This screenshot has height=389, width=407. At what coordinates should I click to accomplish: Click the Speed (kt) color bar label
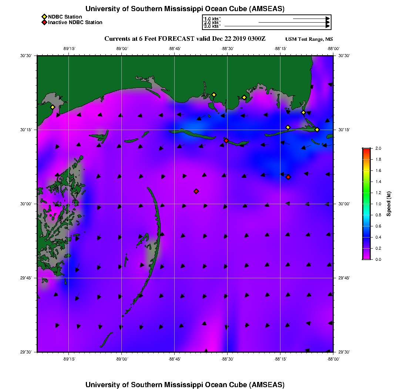tap(389, 204)
